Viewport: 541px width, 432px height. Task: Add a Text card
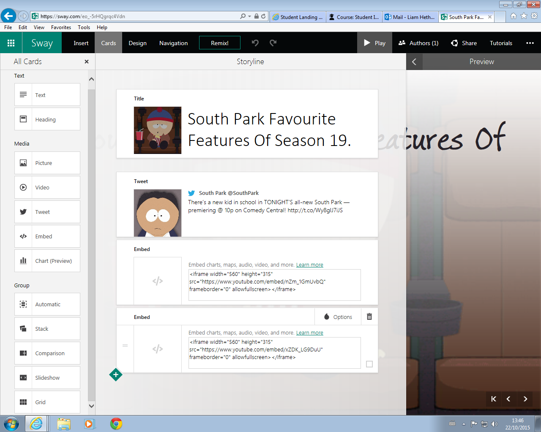coord(47,95)
